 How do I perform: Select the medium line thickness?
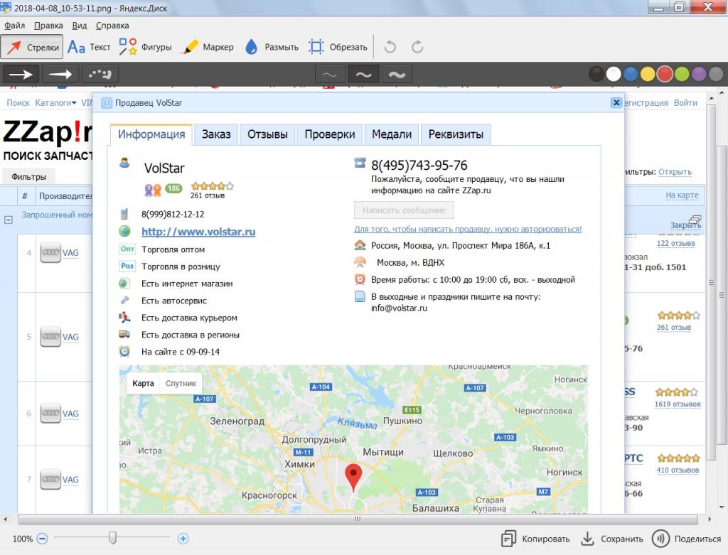point(363,74)
